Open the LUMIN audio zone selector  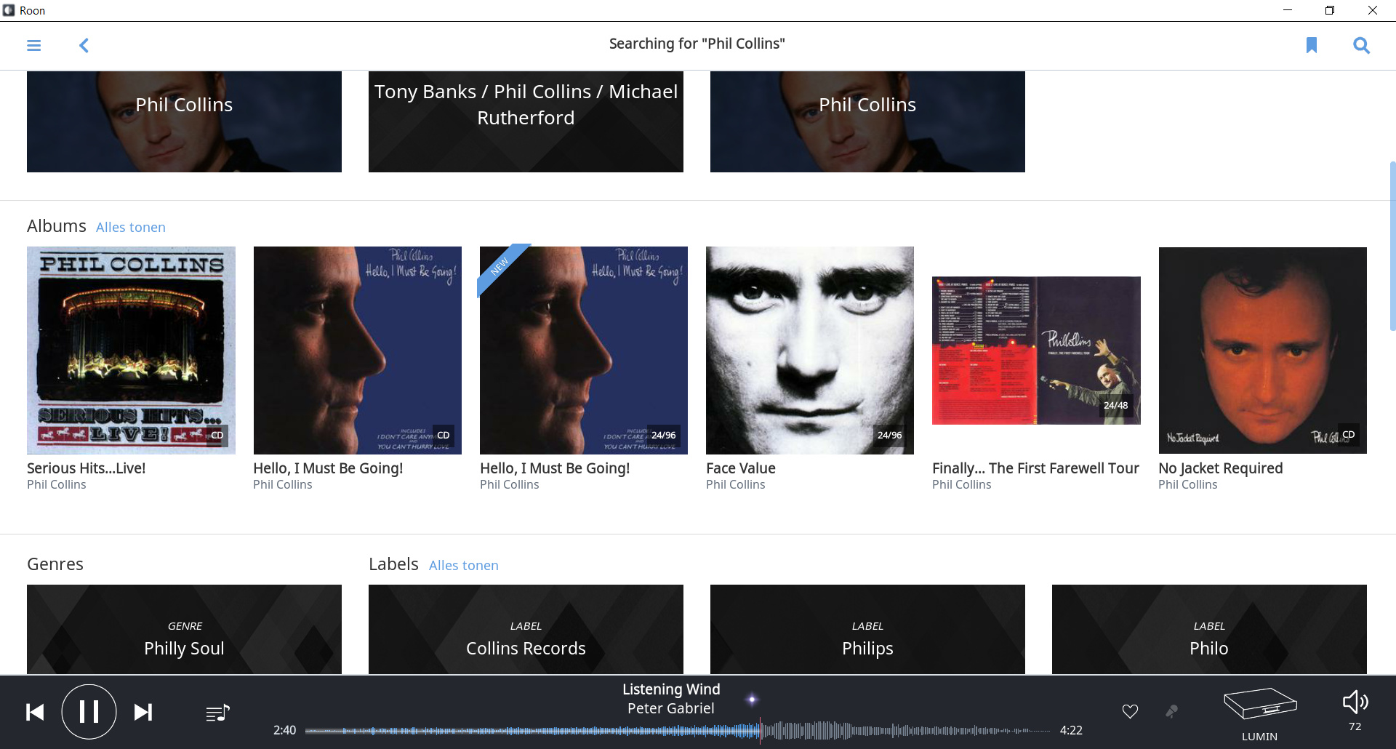click(1260, 714)
